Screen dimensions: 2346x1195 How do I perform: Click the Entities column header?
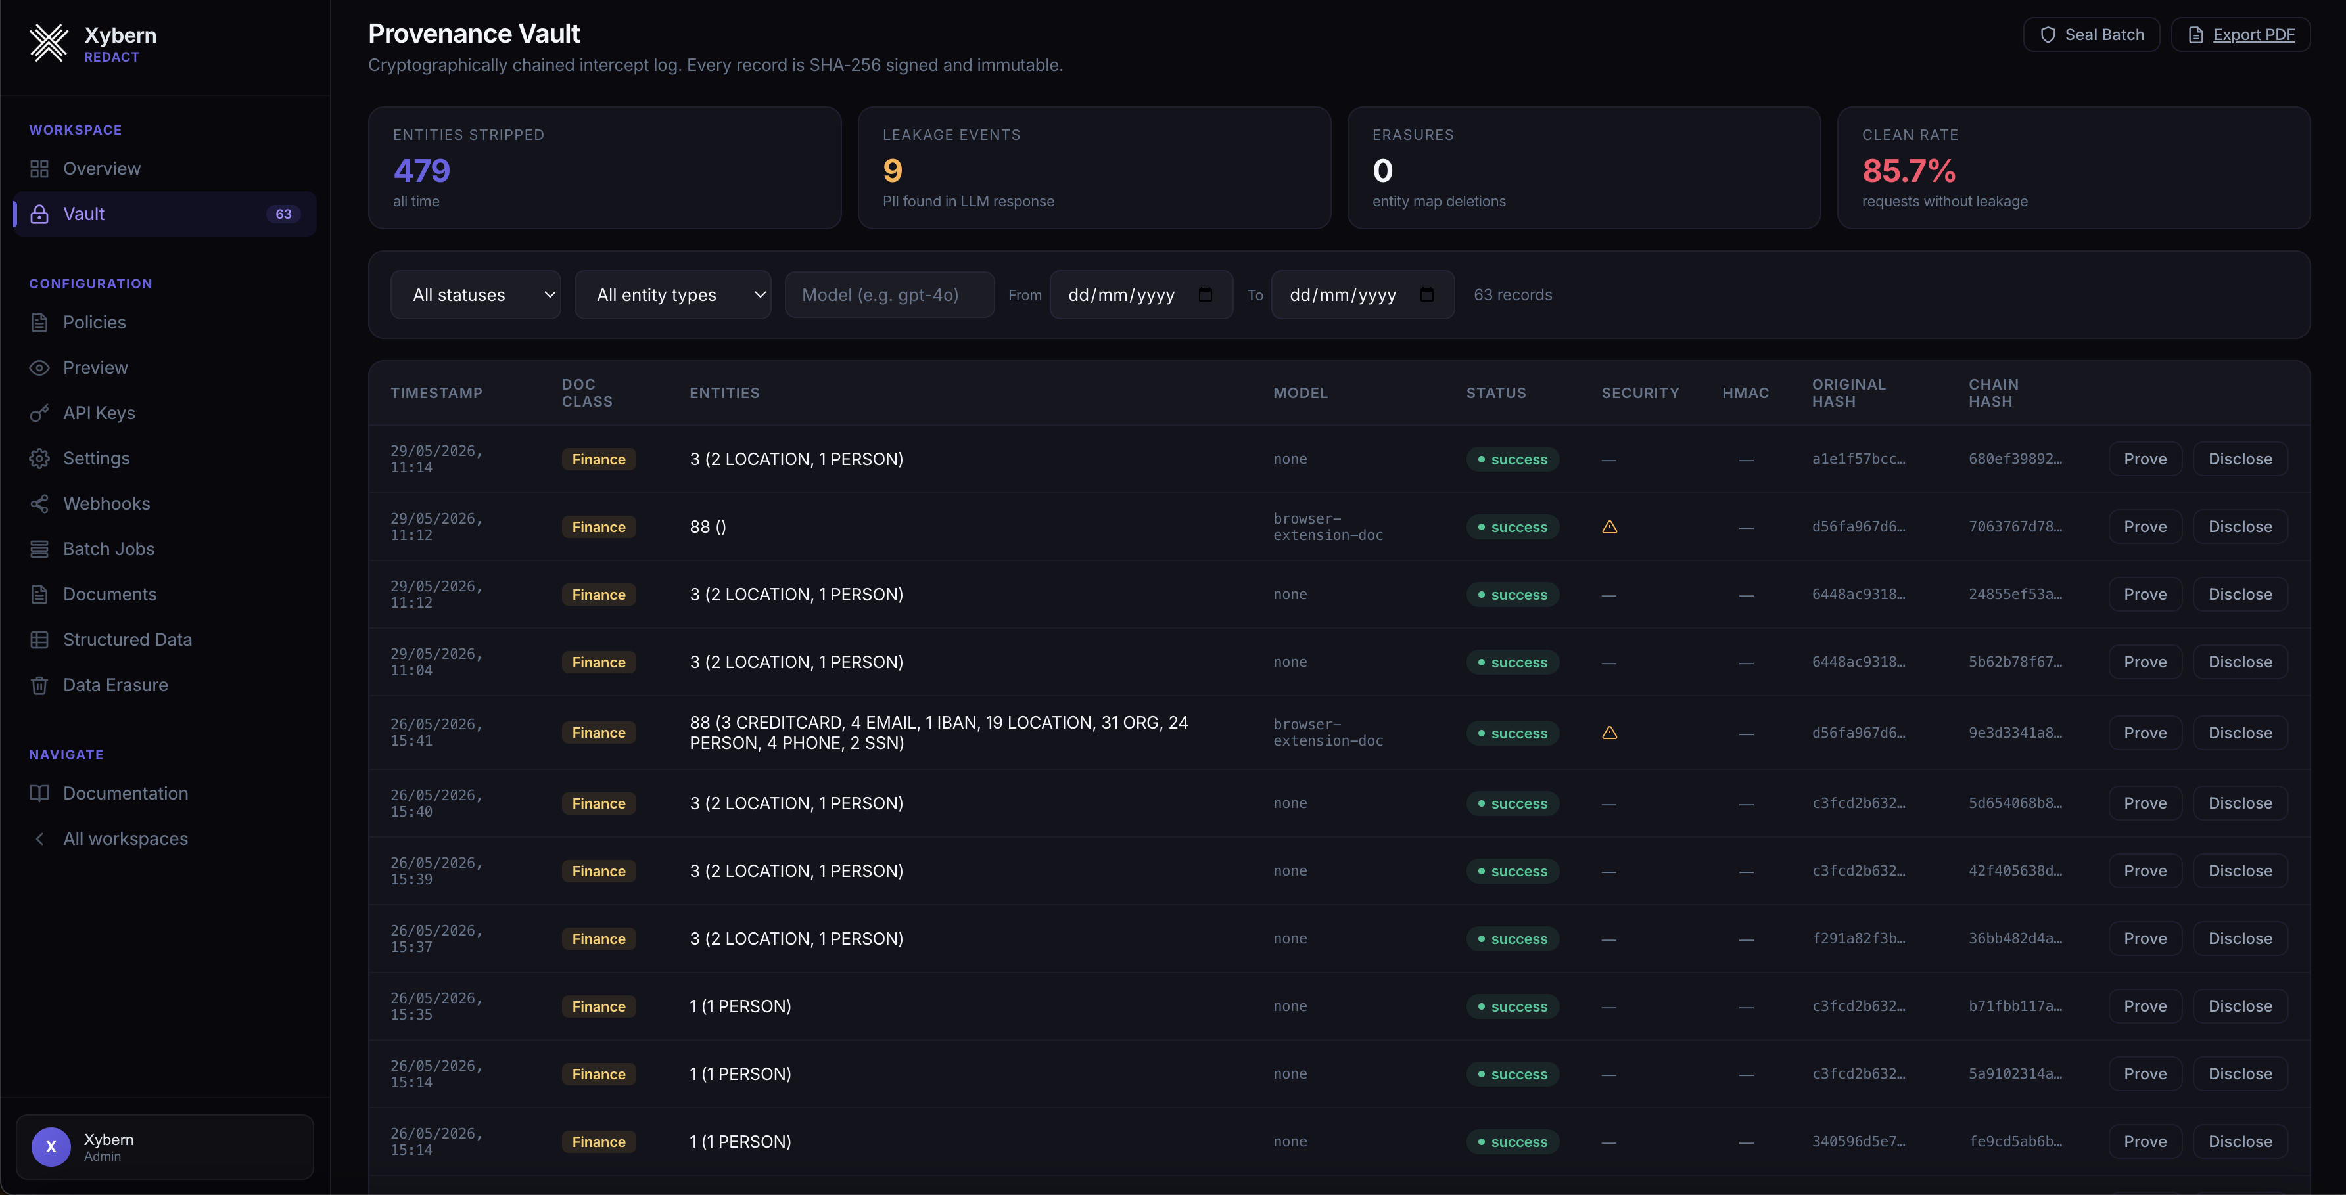(724, 393)
